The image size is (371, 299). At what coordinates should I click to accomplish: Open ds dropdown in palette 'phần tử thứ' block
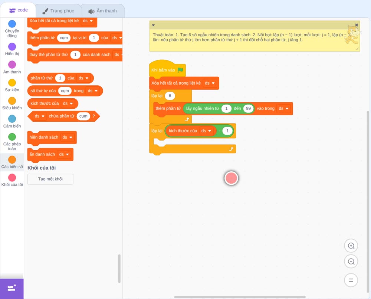83,78
